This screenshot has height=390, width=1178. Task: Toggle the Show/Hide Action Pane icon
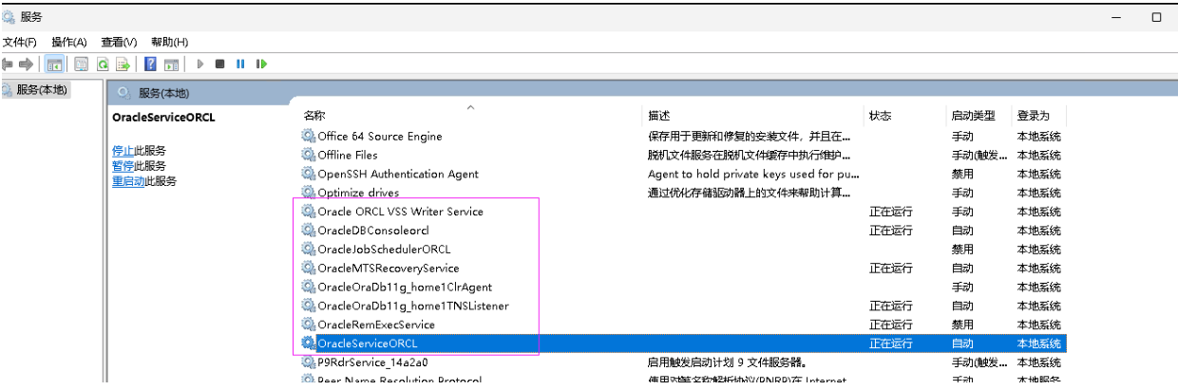(x=171, y=65)
